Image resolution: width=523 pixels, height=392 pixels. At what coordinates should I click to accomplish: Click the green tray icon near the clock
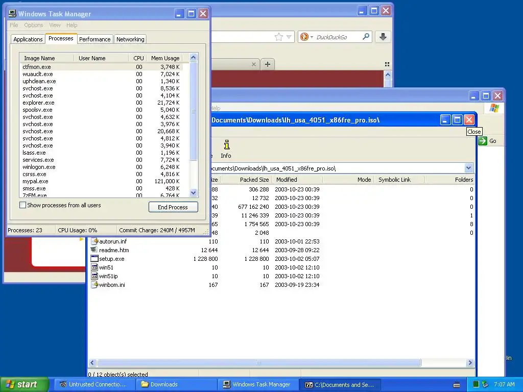pyautogui.click(x=476, y=384)
